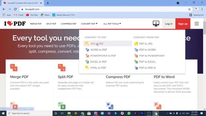Click the Windows taskbar search box

(30, 113)
